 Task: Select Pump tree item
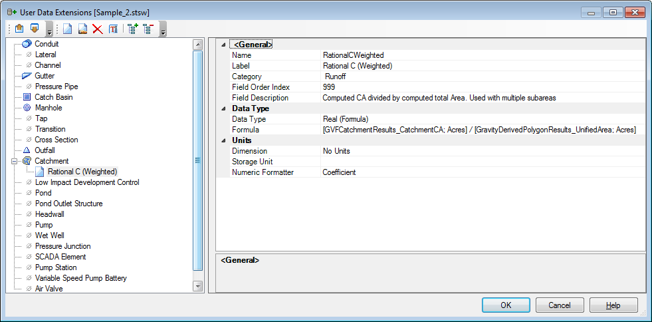[44, 225]
